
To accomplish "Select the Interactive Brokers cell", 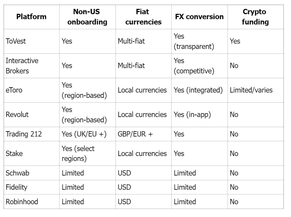I will tap(22, 66).
